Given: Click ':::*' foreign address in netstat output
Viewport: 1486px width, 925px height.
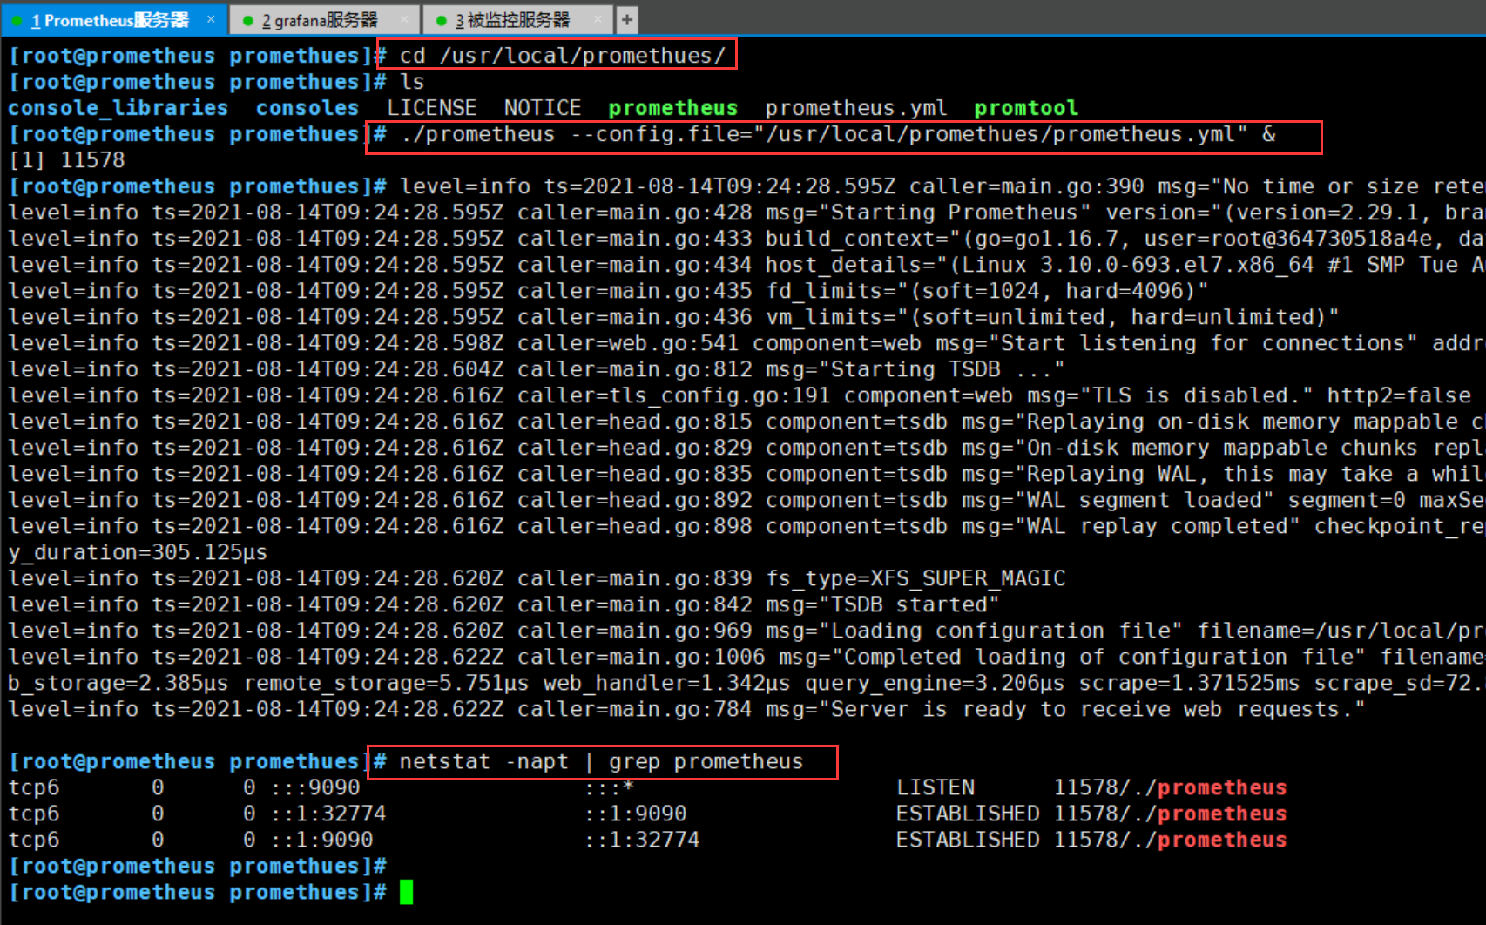Looking at the screenshot, I should 609,787.
